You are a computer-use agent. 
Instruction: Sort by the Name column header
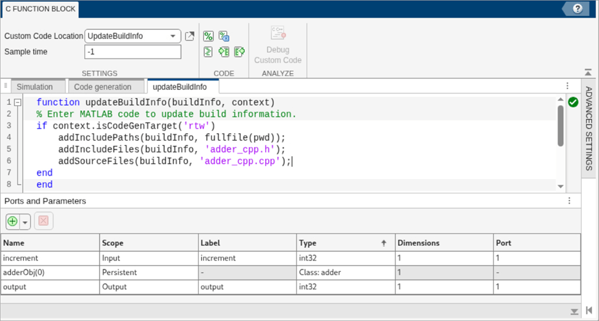[x=50, y=243]
